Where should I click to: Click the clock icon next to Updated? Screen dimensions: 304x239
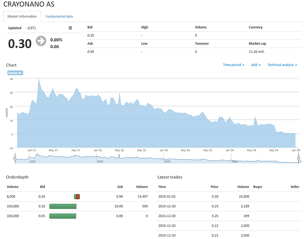pyautogui.click(x=70, y=28)
